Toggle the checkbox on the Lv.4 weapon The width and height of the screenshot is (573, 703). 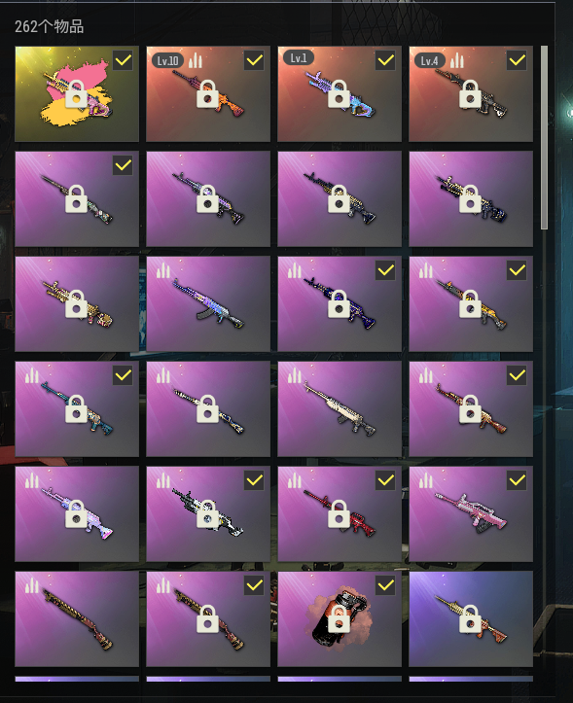click(517, 60)
